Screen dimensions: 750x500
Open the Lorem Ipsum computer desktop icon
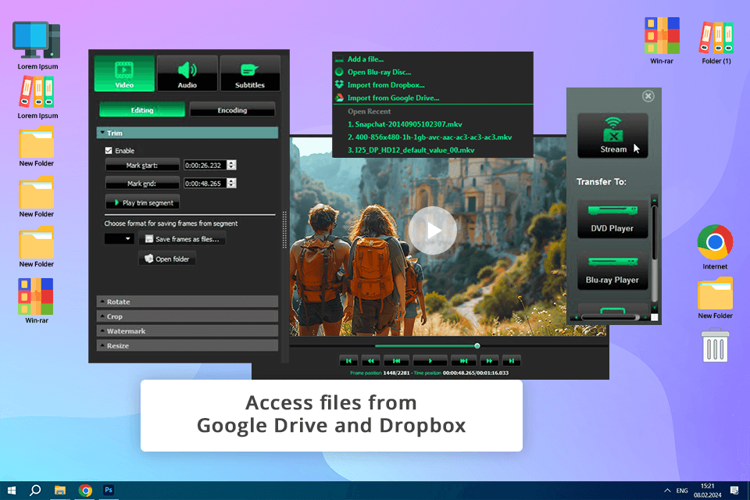pyautogui.click(x=37, y=45)
